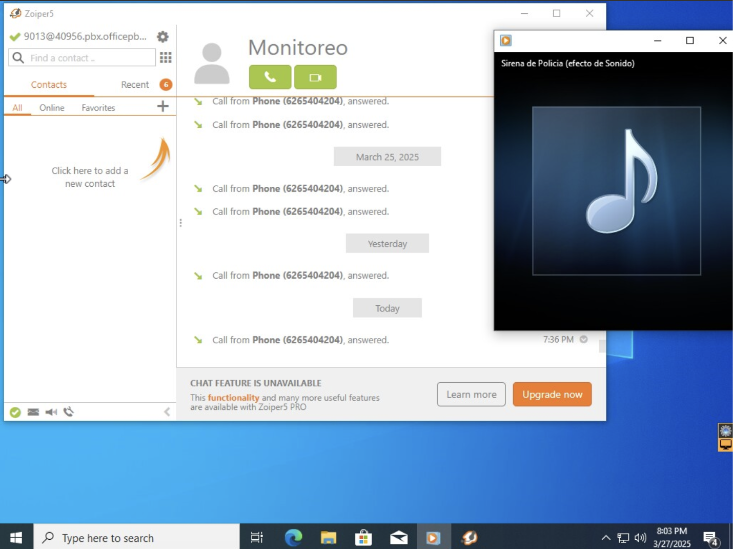Click the account 9013@40956.pbx.officepb entry
Image resolution: width=733 pixels, height=549 pixels.
pyautogui.click(x=85, y=36)
